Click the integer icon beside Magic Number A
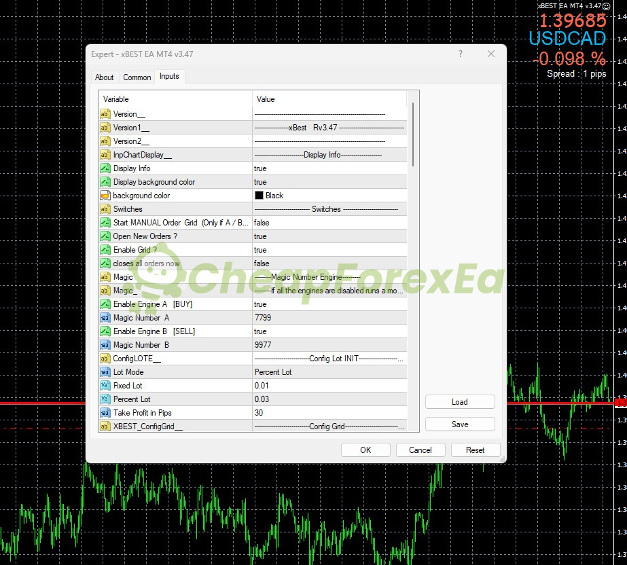 pyautogui.click(x=105, y=318)
